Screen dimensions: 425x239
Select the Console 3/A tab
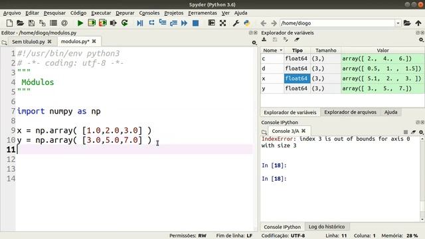(285, 131)
